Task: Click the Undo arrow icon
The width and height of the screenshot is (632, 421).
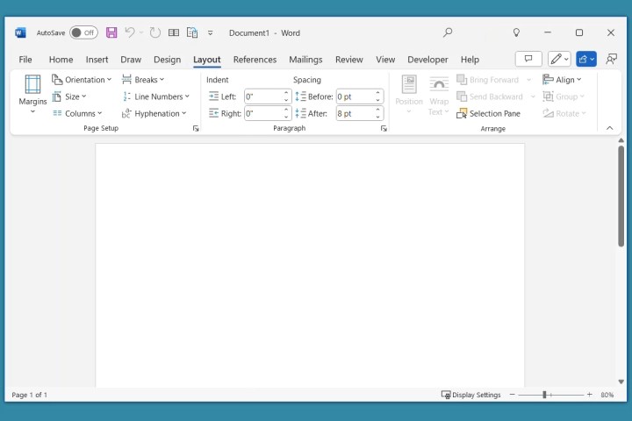Action: point(130,32)
